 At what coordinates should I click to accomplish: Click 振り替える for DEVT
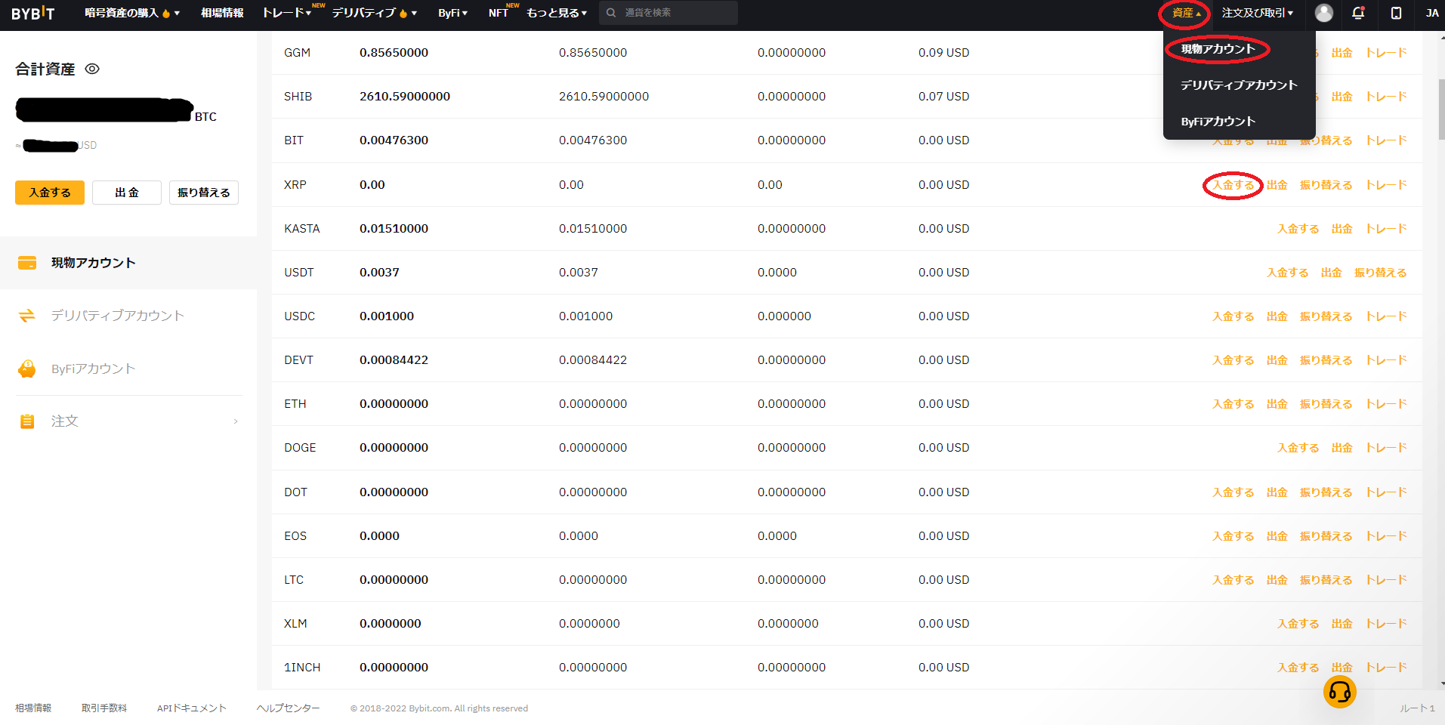tap(1326, 360)
